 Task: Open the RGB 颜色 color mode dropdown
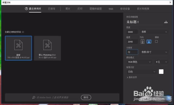click(x=139, y=62)
